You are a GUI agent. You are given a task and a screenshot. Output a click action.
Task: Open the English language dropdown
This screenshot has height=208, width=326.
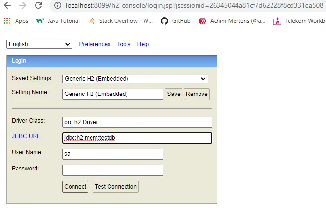(x=39, y=44)
